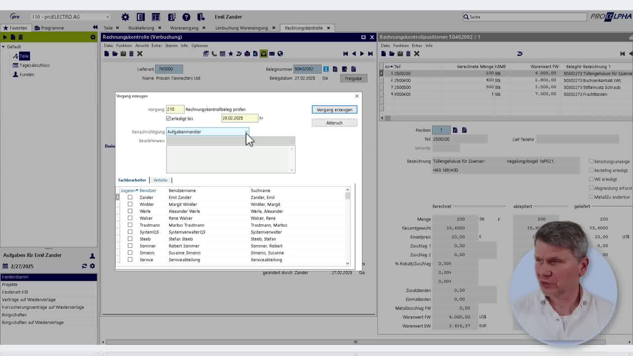Sort by the 'zugeordnet' column header arrow

click(x=137, y=191)
